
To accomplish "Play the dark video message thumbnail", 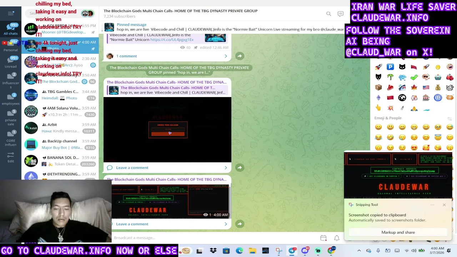I will (167, 130).
